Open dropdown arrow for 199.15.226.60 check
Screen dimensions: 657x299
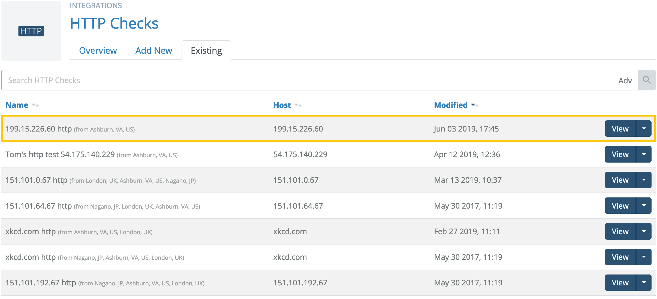coord(644,129)
